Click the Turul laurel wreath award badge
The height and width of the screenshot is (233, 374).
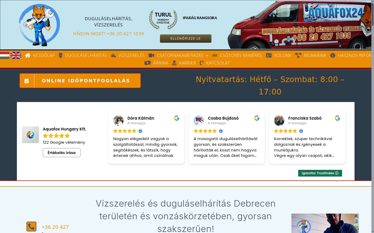coord(163,19)
